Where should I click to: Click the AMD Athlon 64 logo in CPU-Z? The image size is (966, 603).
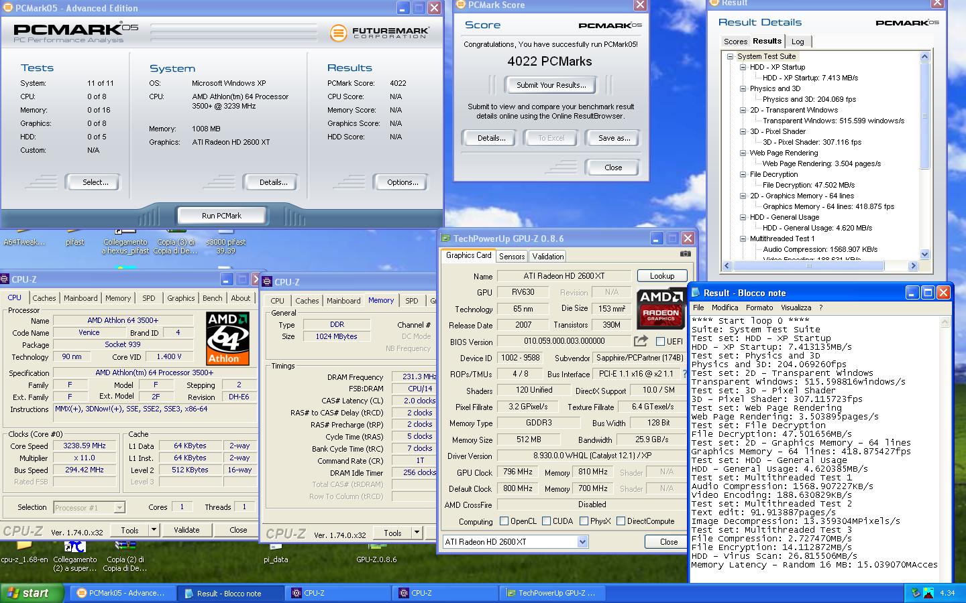coord(228,338)
